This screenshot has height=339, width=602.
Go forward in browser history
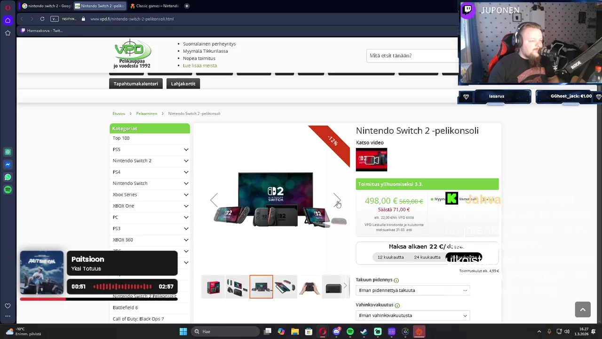[32, 19]
